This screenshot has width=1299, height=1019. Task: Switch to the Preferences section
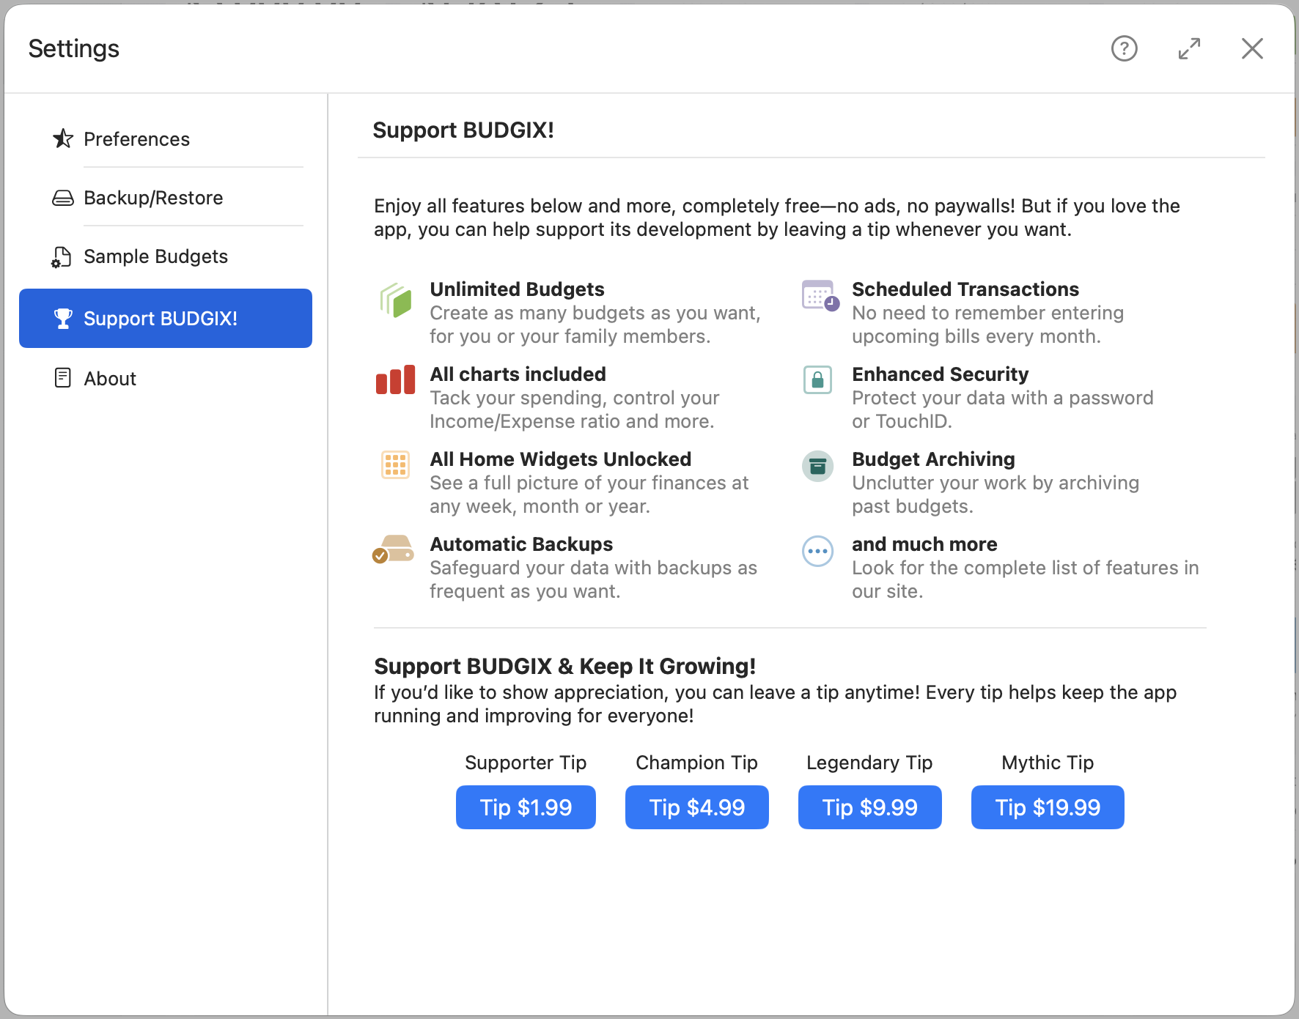coord(137,138)
